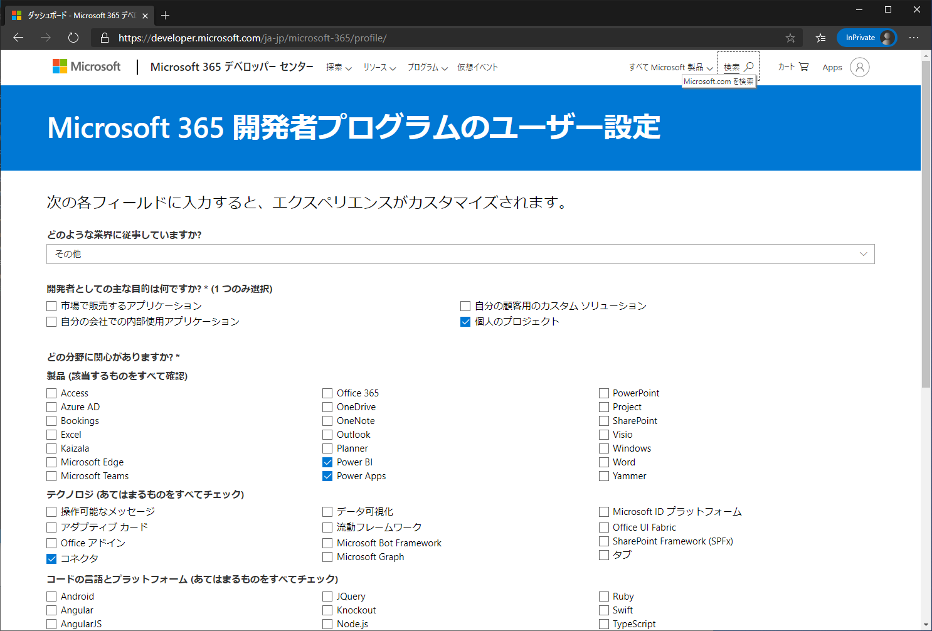Check SharePoint Framework (SPFx) checkbox
The height and width of the screenshot is (631, 932).
coord(604,541)
